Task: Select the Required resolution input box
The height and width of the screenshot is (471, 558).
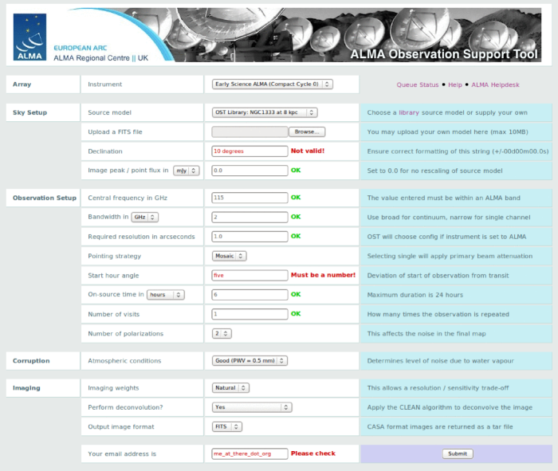Action: (249, 237)
